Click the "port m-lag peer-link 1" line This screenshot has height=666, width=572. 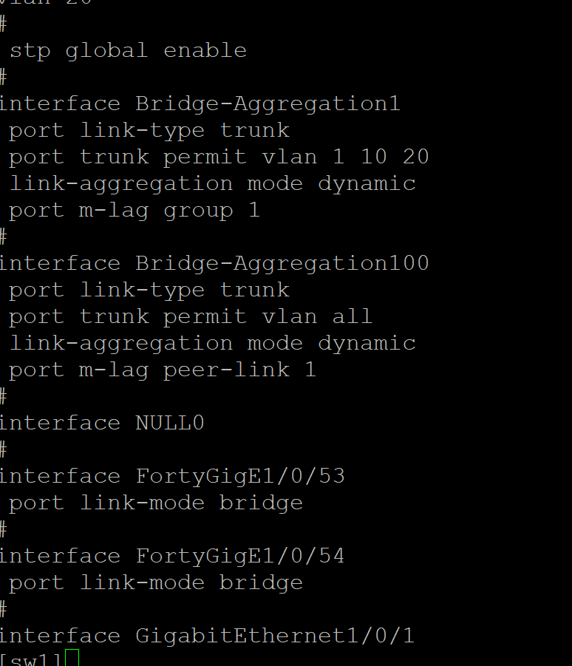click(163, 370)
